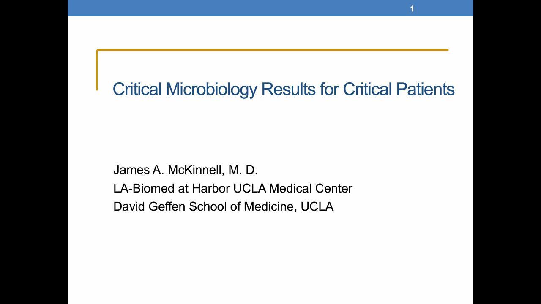Click the LA-Biomed at Harbor UCLA line
Viewport: 541px width, 304px height.
[232, 188]
